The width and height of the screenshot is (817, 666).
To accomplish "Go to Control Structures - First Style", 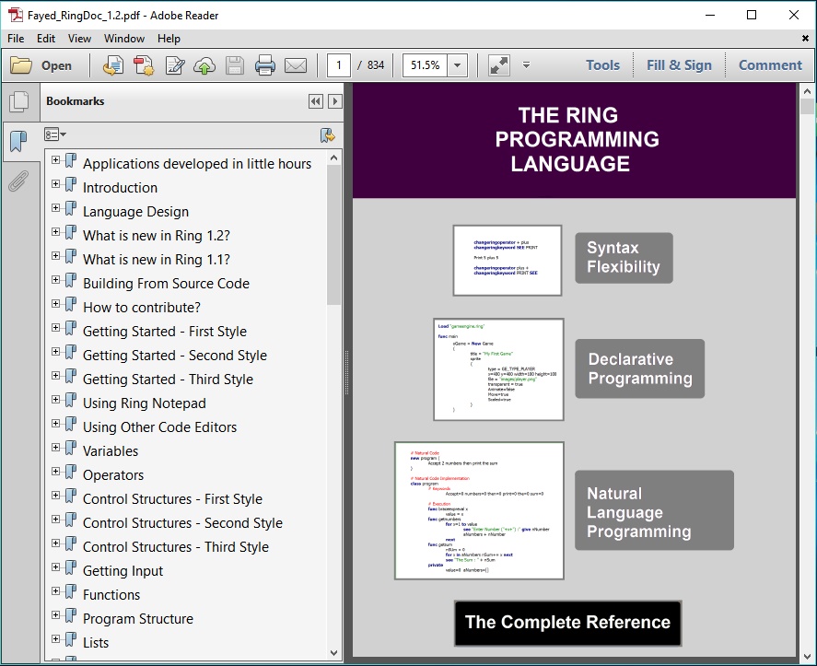I will coord(172,499).
